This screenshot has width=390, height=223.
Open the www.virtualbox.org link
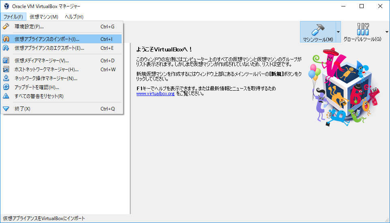click(155, 93)
